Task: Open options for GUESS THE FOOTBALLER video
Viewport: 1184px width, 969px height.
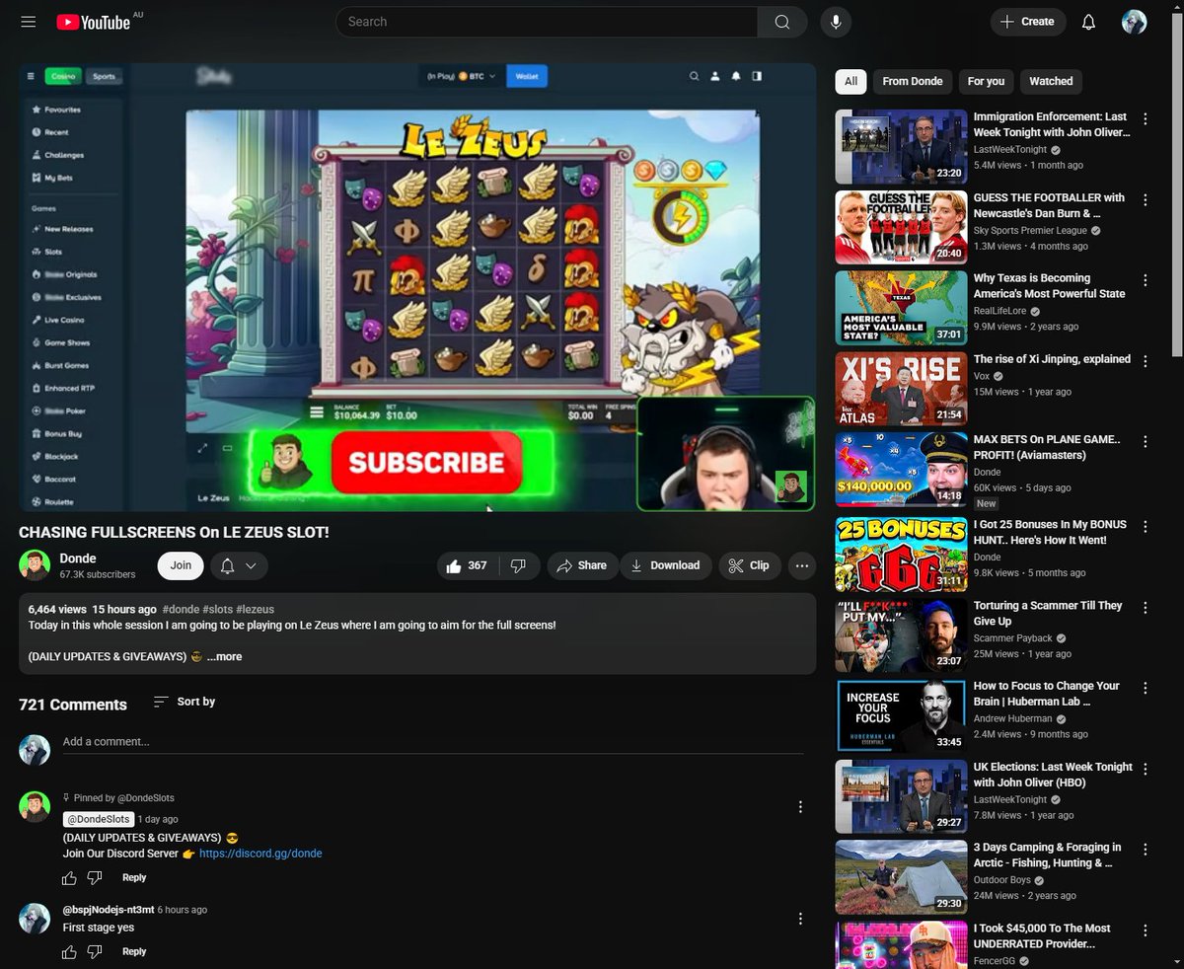Action: [x=1146, y=199]
